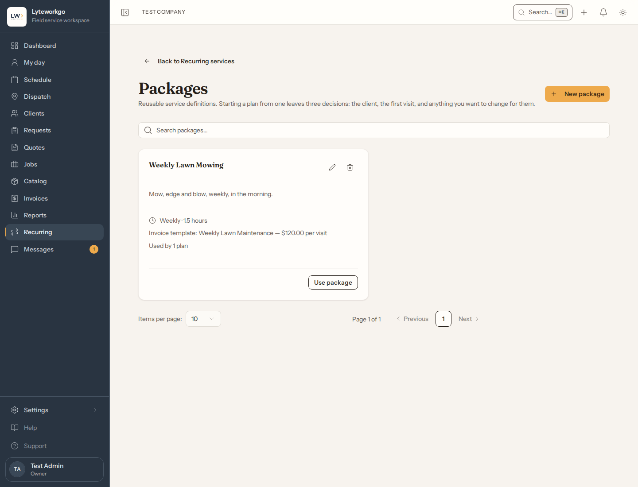638x487 pixels.
Task: Open Dashboard in the sidebar
Action: [x=54, y=46]
